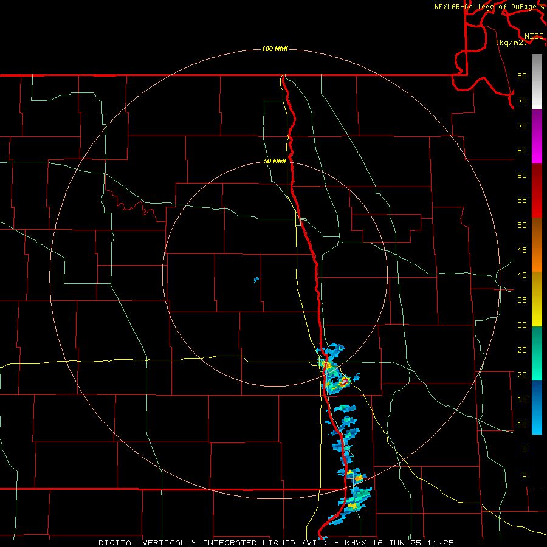This screenshot has width=547, height=547.
Task: Click the red-cored storm cell on the 50 NMI ring
Action: point(345,382)
